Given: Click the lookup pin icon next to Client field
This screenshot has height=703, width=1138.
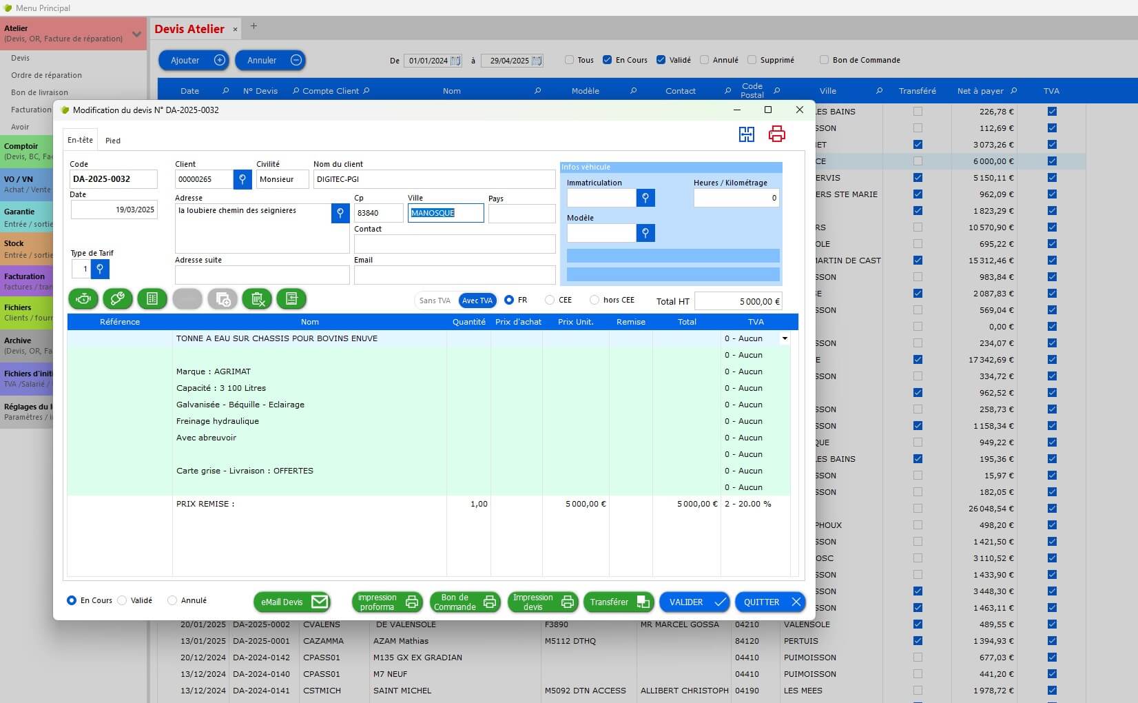Looking at the screenshot, I should coord(242,179).
